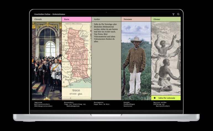213x131 pixels.
Task: Open Erklärung zur Barrierefreiheit link
Action: 162,105
